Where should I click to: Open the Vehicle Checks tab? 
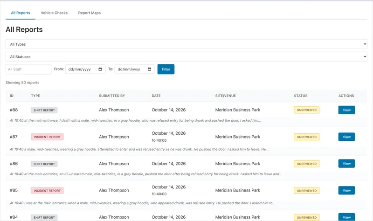pos(54,13)
